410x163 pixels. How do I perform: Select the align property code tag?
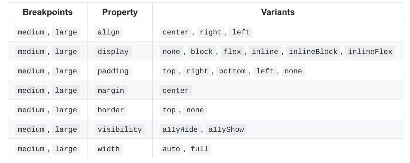click(109, 32)
